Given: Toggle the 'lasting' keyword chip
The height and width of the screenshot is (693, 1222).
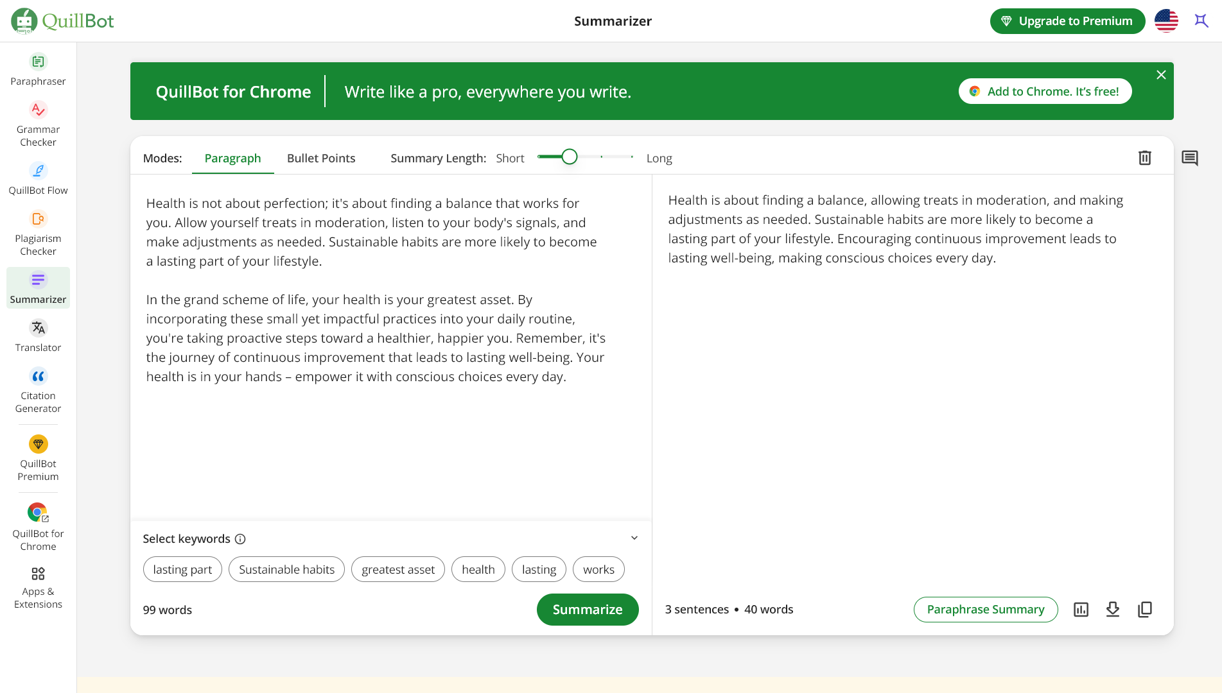Looking at the screenshot, I should pos(539,569).
